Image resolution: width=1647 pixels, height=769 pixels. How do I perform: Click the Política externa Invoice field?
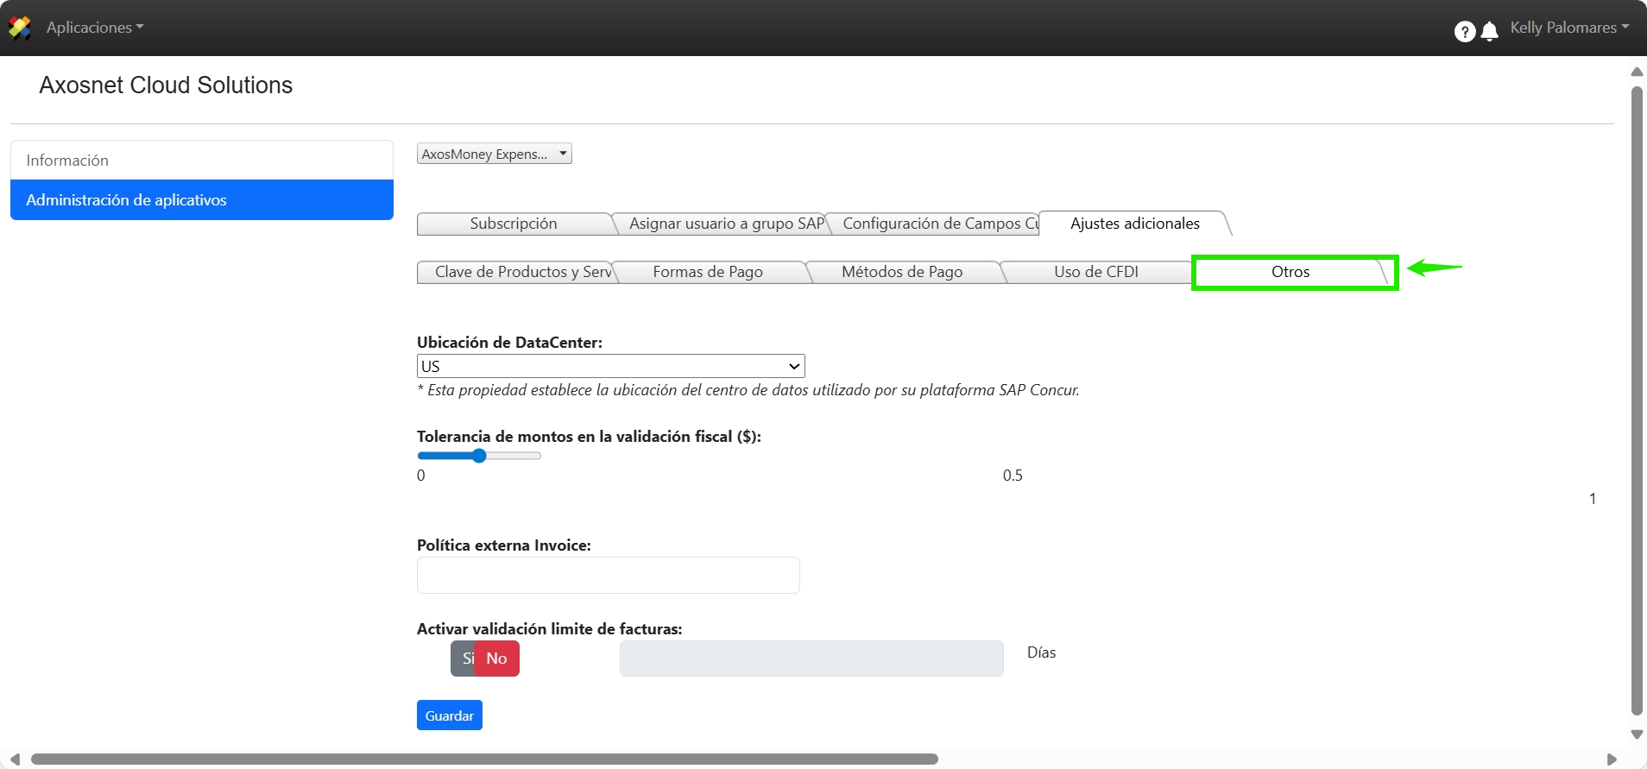click(x=608, y=576)
